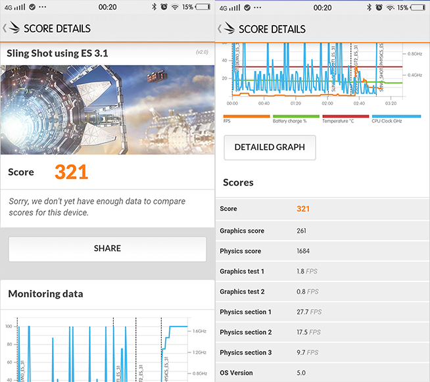This screenshot has height=382, width=430.
Task: Tap Bluetooth icon in left status bar
Action: pyautogui.click(x=154, y=7)
